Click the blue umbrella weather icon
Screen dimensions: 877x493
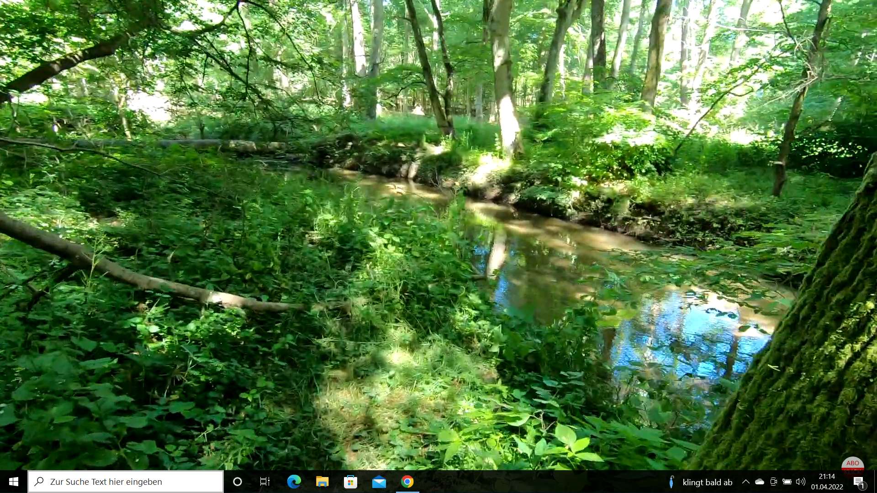coord(671,482)
